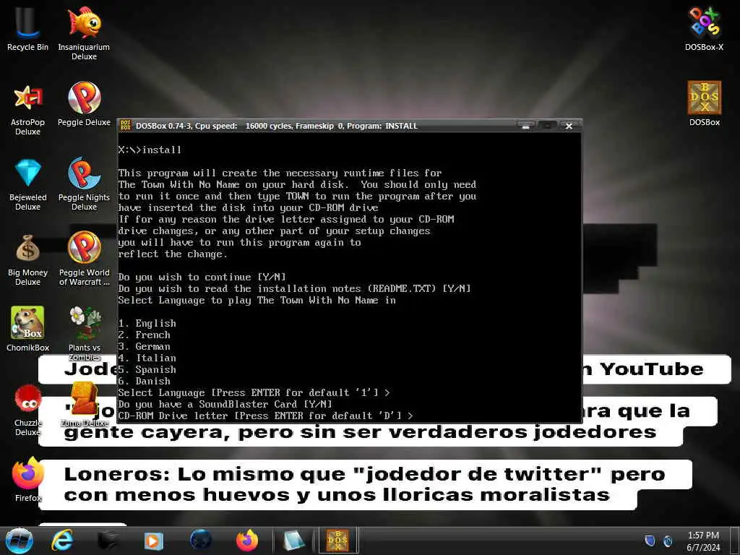Viewport: 740px width, 555px height.
Task: Launch the ChomikBox desktop icon
Action: (27, 329)
